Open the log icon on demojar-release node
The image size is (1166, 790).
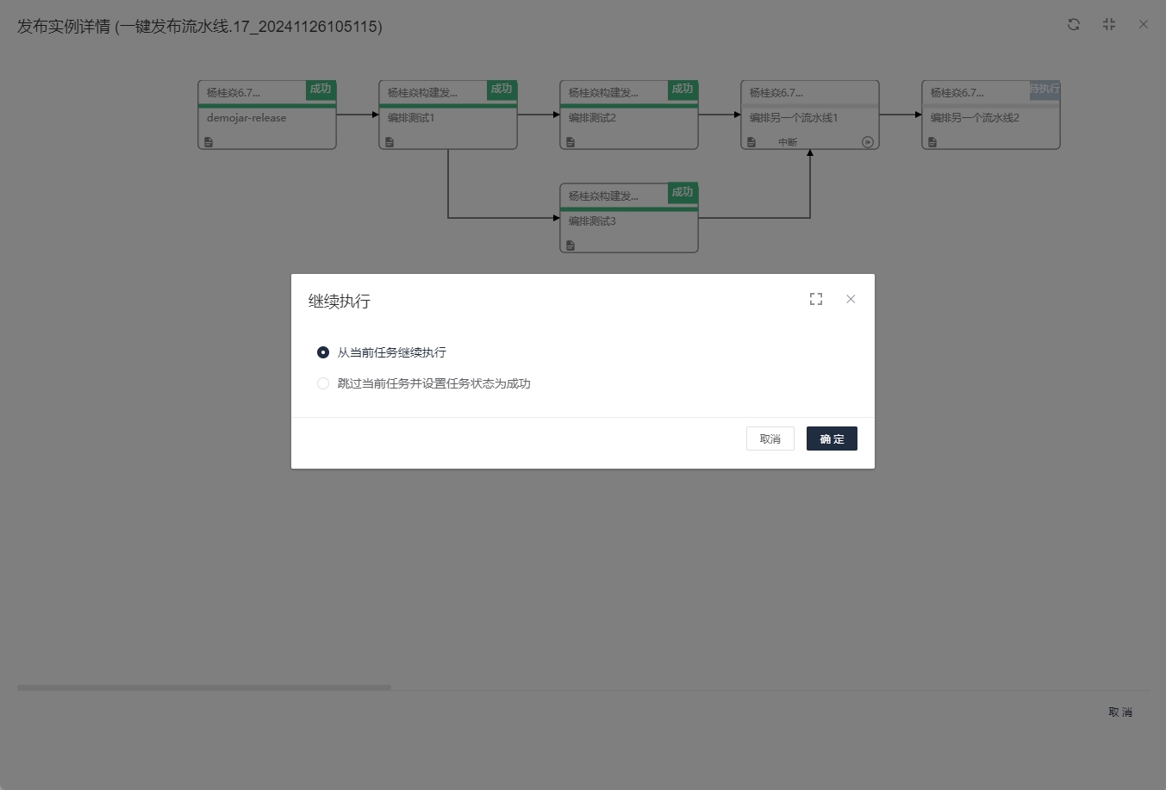coord(209,142)
